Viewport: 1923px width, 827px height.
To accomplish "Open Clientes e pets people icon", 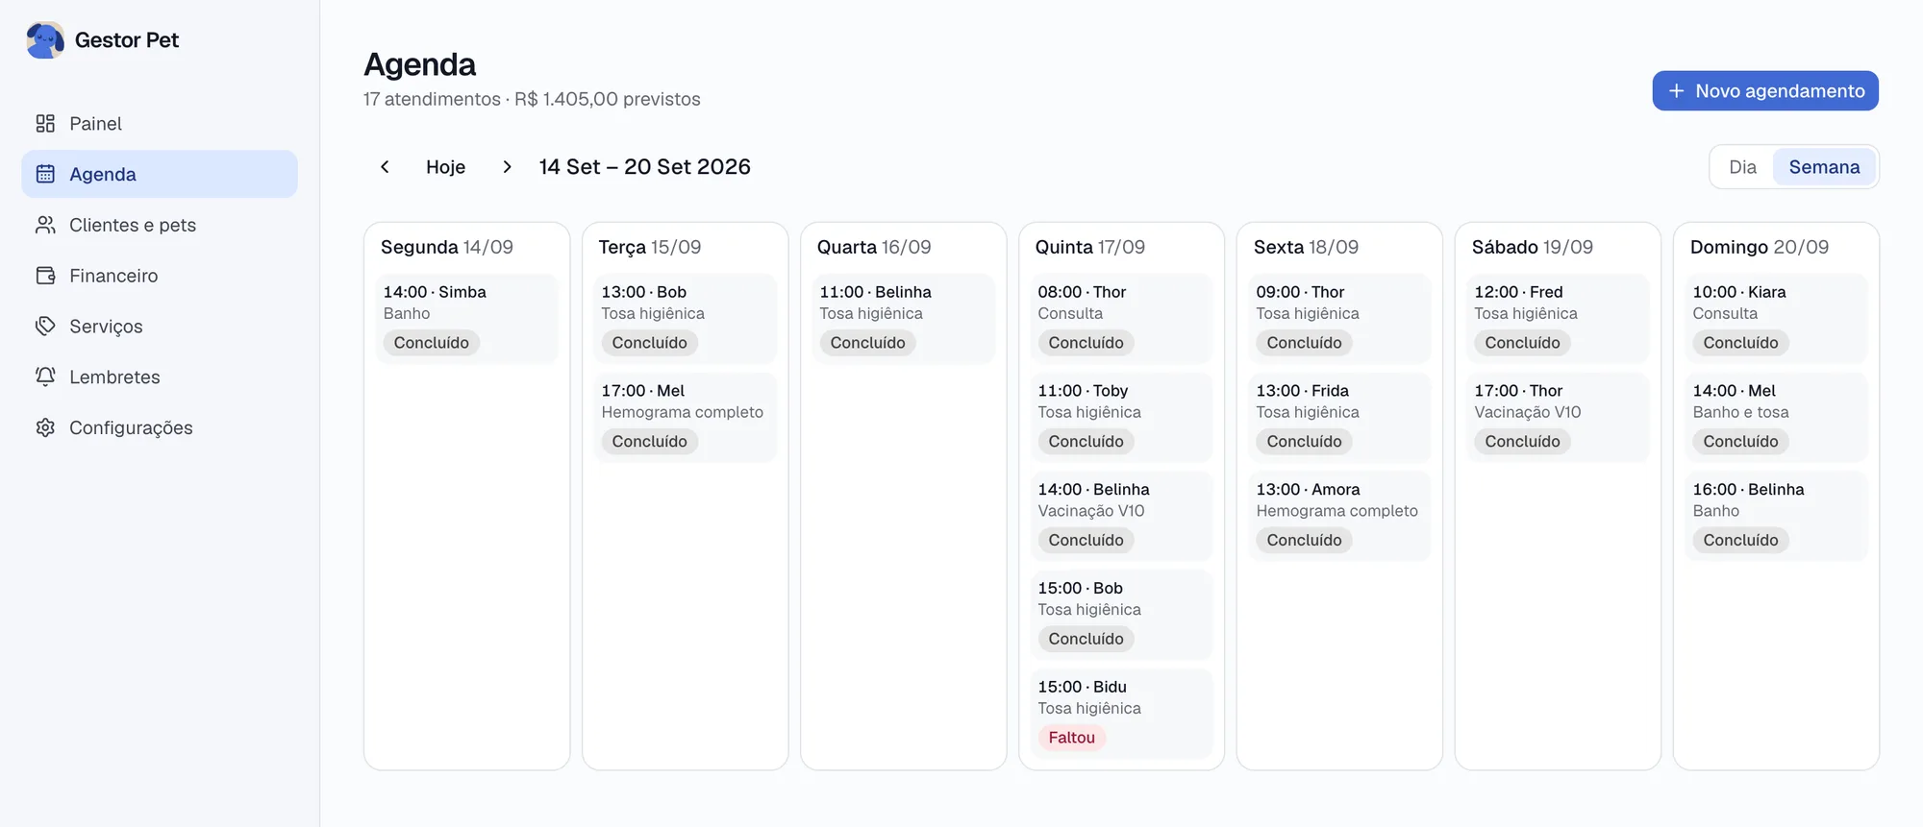I will coord(45,225).
